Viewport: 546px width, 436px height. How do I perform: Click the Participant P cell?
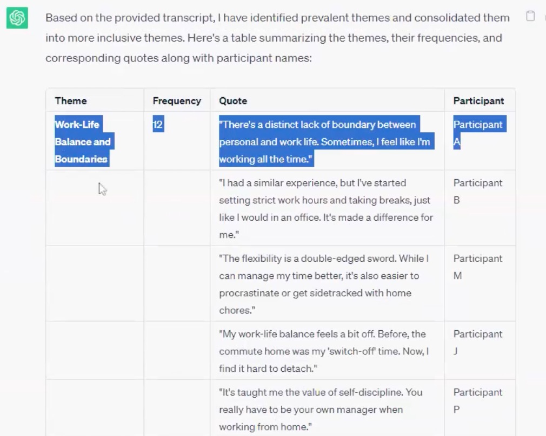[477, 401]
